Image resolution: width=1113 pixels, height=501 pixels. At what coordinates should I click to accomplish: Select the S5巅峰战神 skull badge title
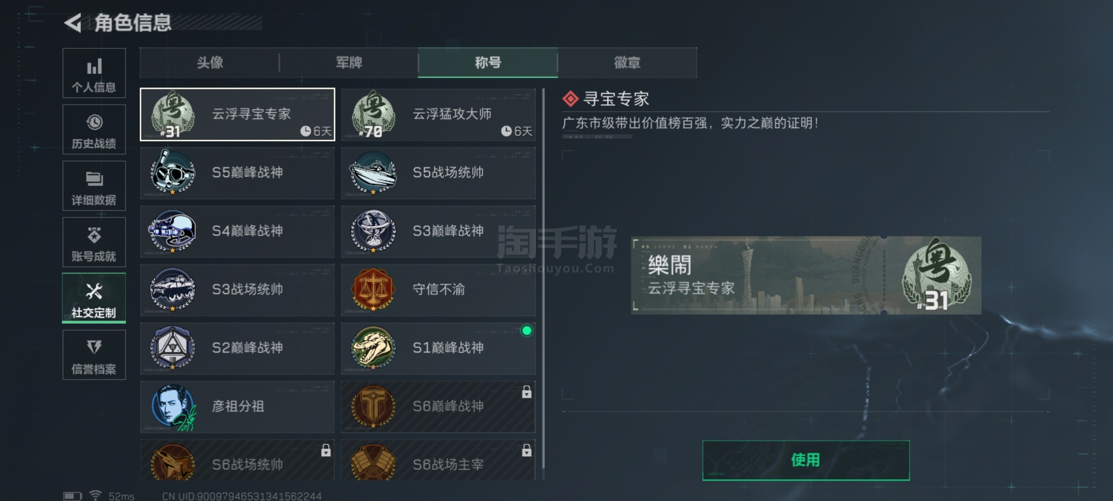[237, 173]
